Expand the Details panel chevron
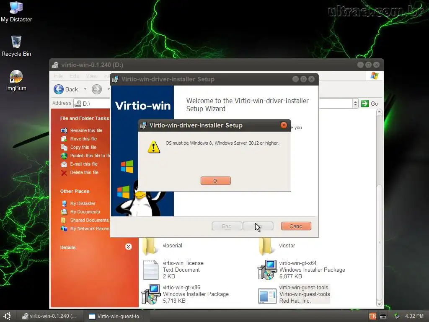The width and height of the screenshot is (429, 322). (x=128, y=247)
